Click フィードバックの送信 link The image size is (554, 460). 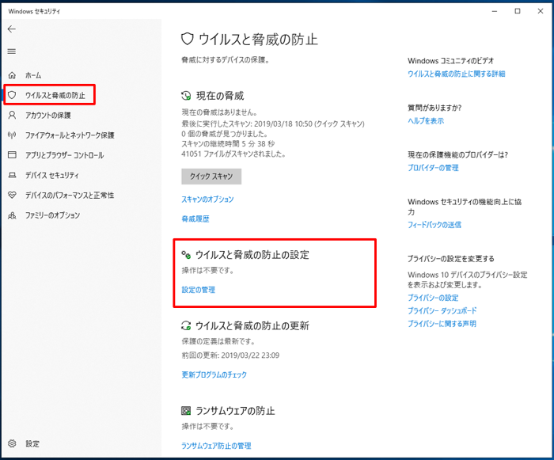434,225
